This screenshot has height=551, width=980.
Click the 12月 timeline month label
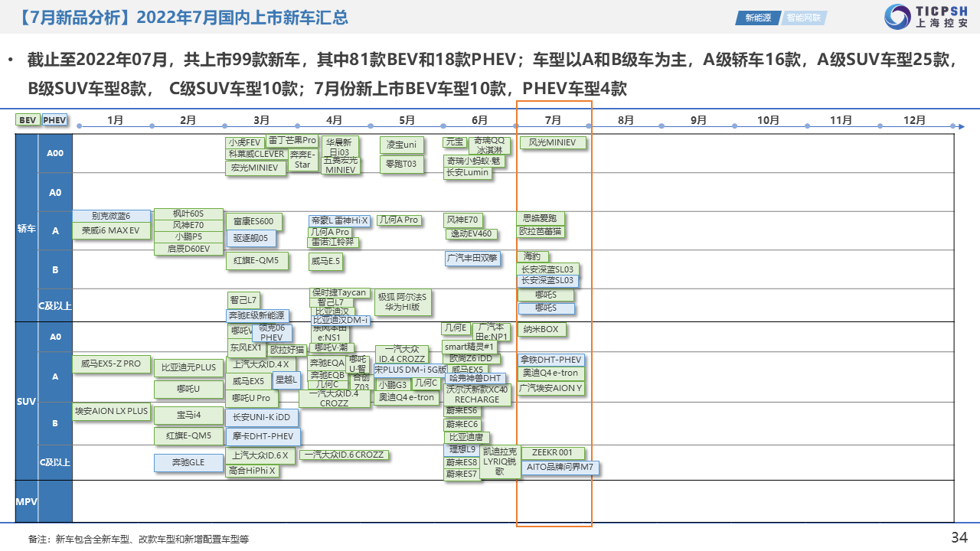click(914, 120)
